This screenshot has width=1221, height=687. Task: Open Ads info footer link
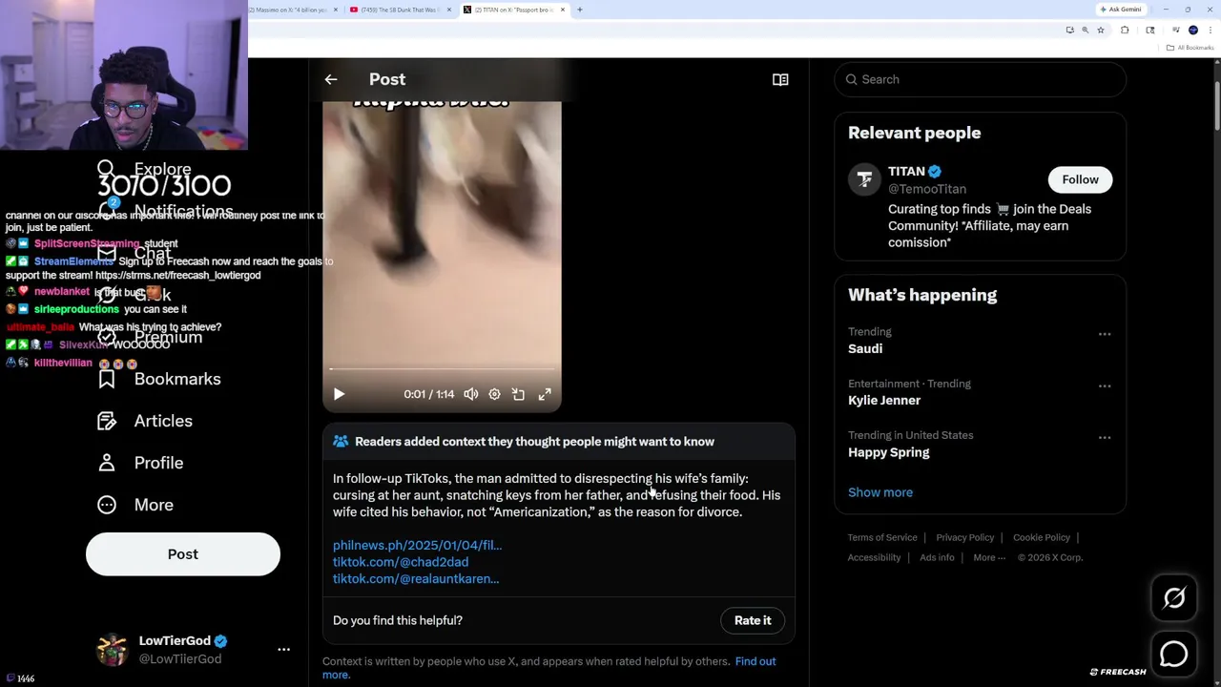coord(937,557)
